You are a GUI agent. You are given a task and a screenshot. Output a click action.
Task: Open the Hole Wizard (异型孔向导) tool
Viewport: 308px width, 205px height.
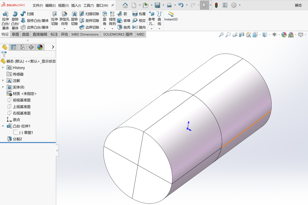pos(64,19)
